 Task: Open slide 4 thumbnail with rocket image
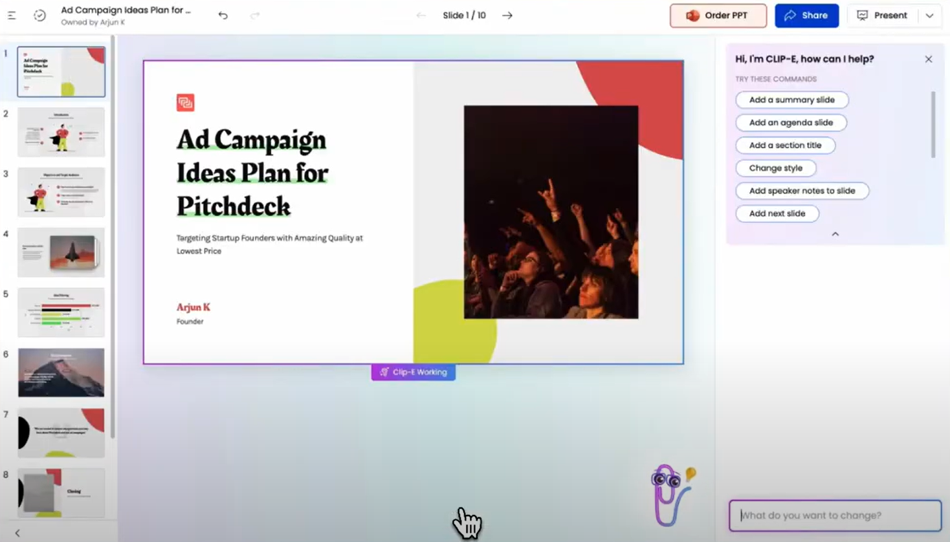61,252
